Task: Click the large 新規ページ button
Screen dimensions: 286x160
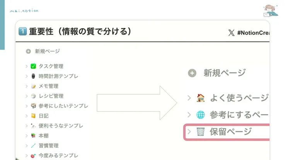Action: pos(224,73)
